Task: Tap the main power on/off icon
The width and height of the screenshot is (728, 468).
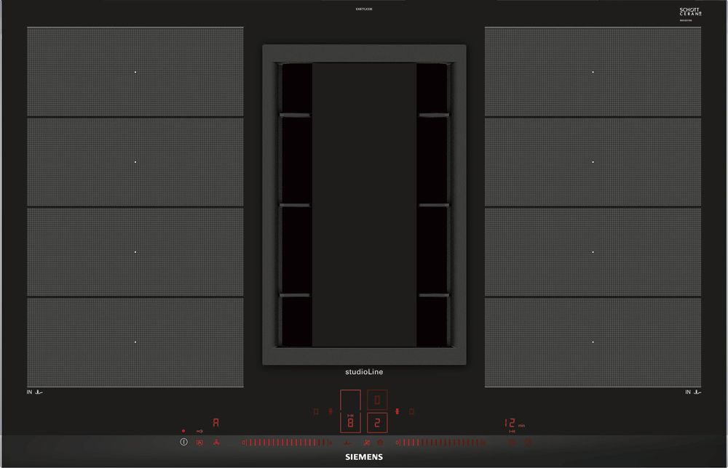Action: point(183,441)
